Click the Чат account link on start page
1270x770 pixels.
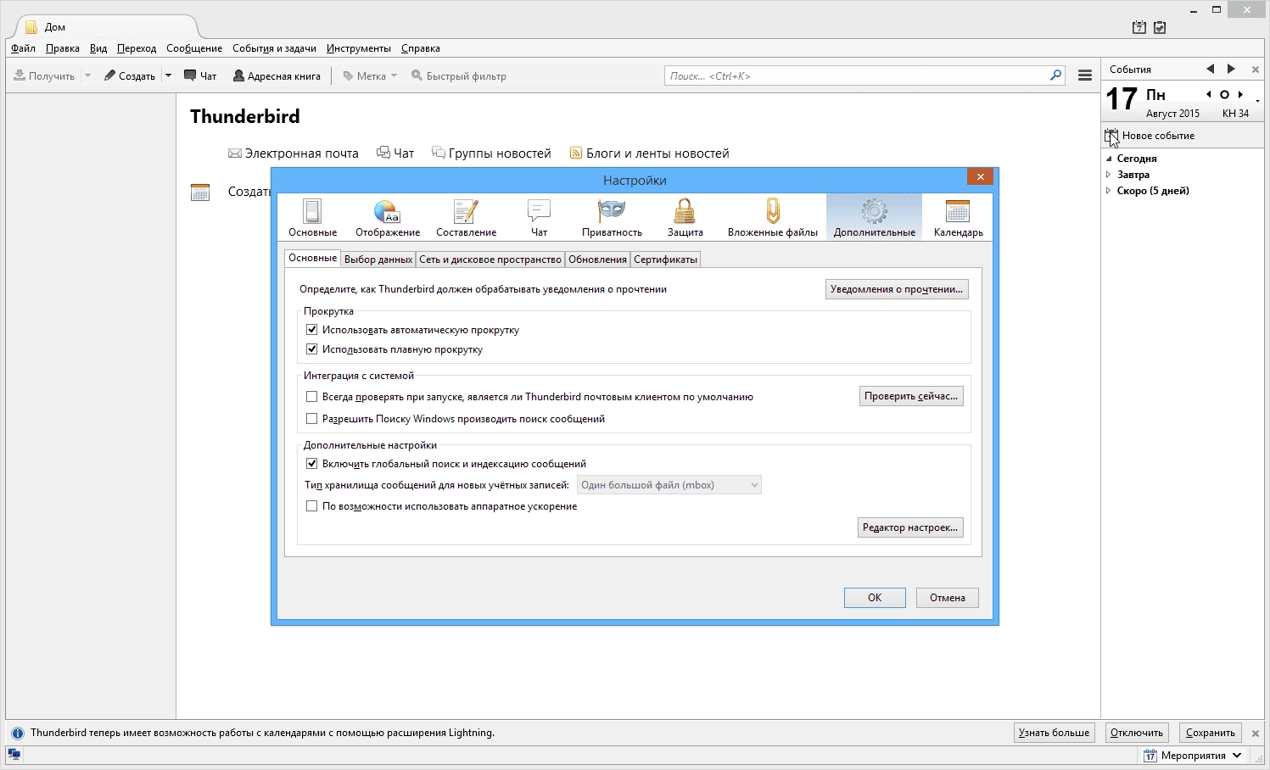395,153
